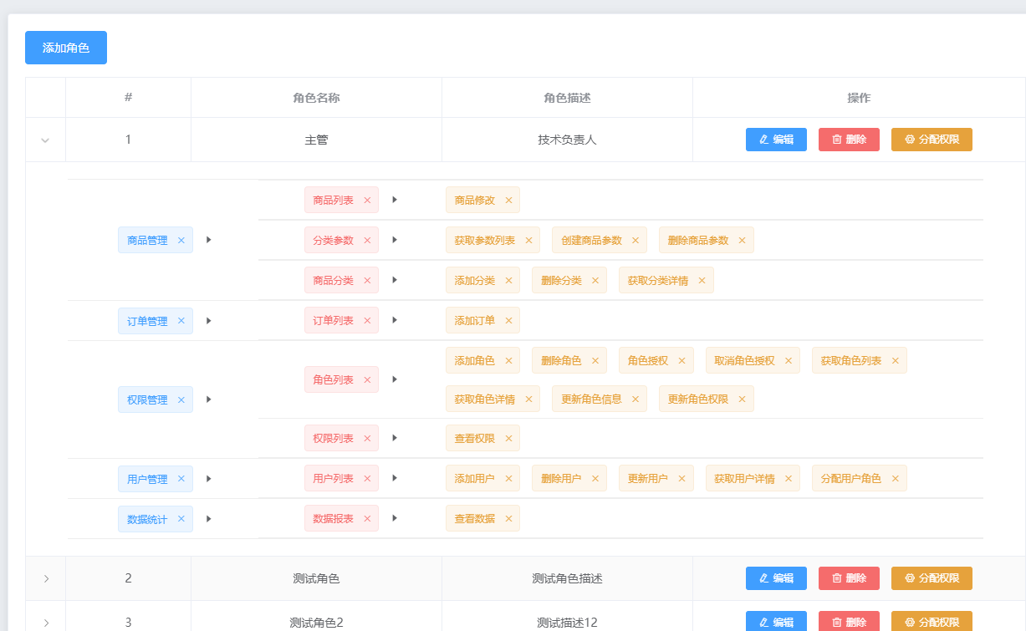Viewport: 1026px width, 631px height.
Task: Select the 用户管理 permission tag
Action: pos(149,478)
